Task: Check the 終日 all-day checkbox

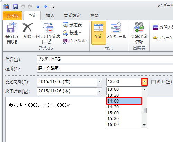Action: click(153, 82)
